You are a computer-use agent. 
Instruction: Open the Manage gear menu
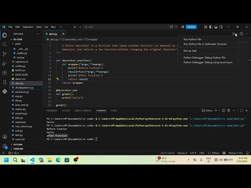tap(5, 146)
